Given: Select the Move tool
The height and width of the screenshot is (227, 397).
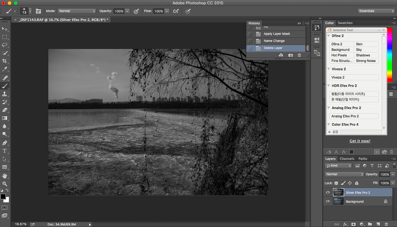Looking at the screenshot, I should pos(5,29).
